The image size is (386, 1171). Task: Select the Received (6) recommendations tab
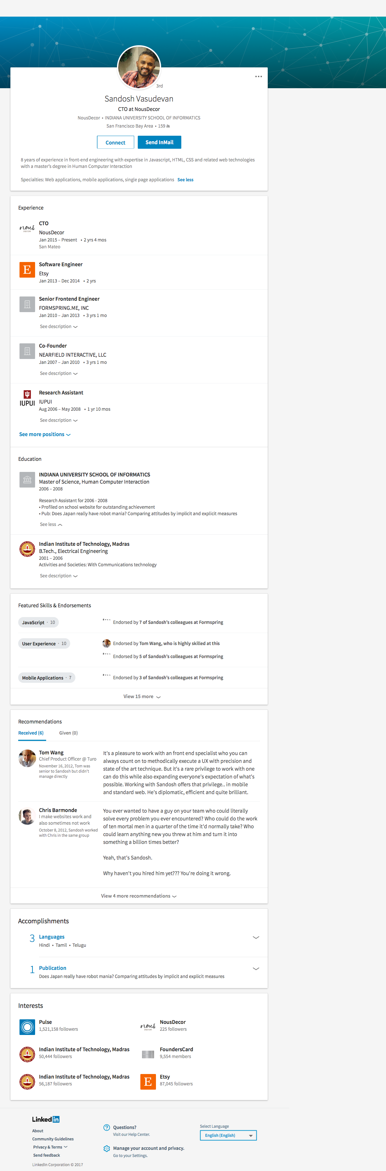(31, 733)
